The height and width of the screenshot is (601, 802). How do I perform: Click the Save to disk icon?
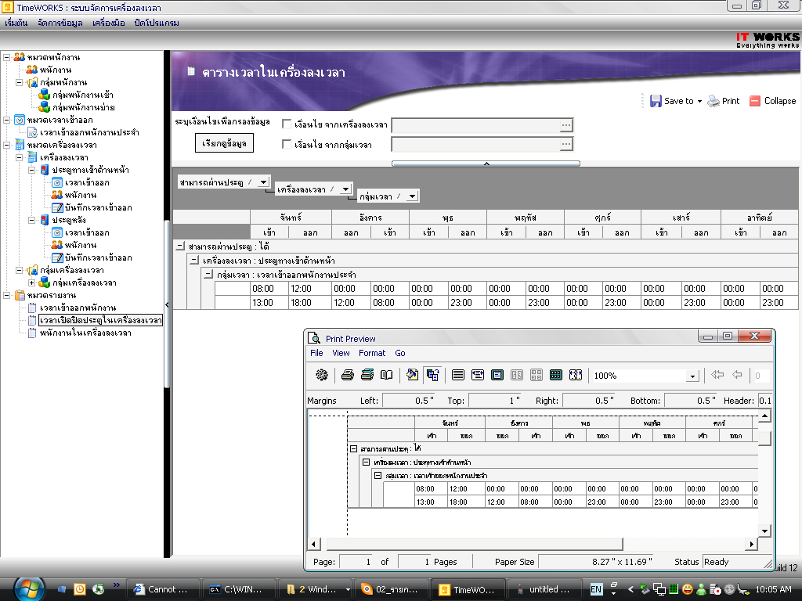[x=656, y=101]
